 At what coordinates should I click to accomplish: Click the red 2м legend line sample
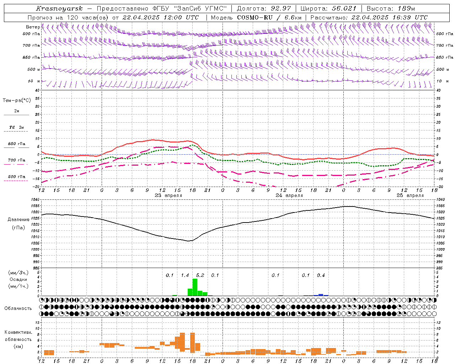pos(16,115)
